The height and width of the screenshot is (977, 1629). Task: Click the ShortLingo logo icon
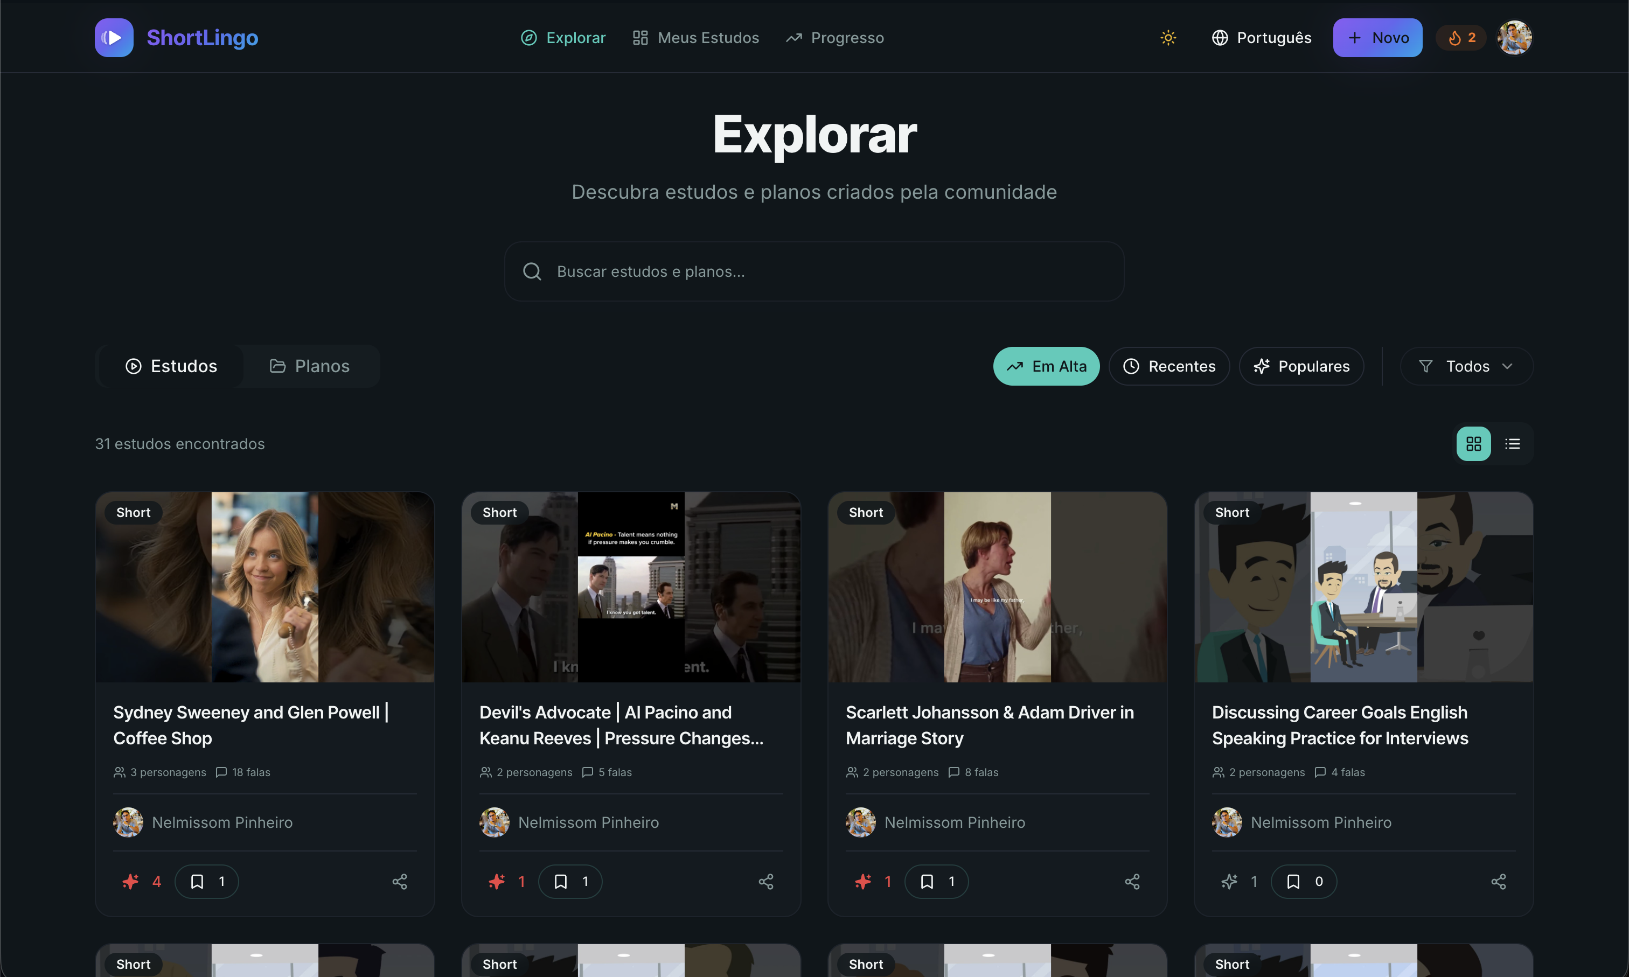pyautogui.click(x=114, y=38)
